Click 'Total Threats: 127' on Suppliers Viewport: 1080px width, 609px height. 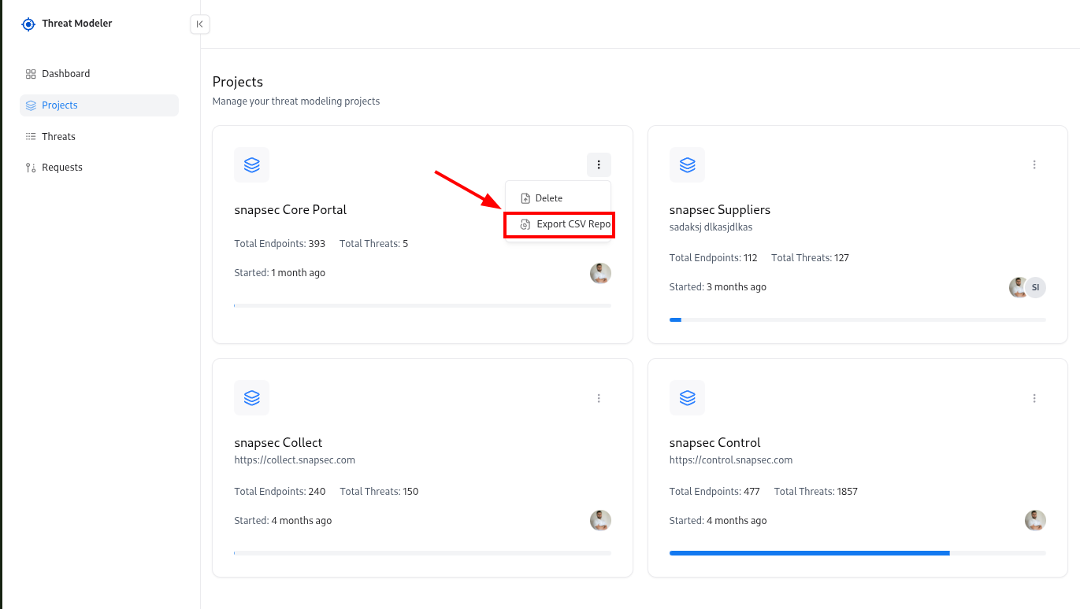point(810,258)
